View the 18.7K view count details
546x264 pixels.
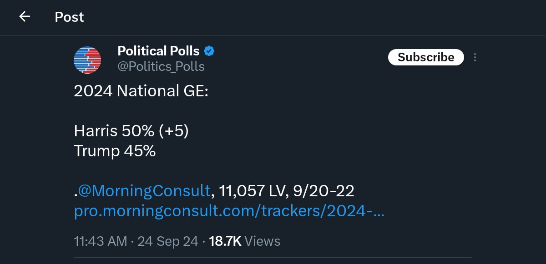click(225, 241)
